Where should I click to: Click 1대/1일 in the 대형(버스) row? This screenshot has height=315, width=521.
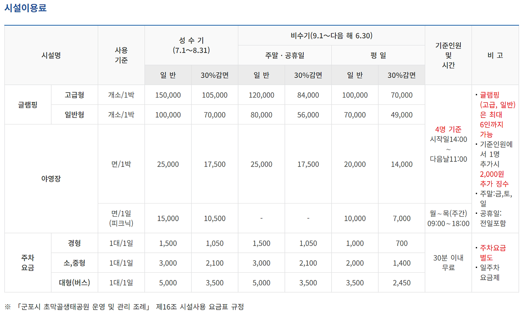121,282
